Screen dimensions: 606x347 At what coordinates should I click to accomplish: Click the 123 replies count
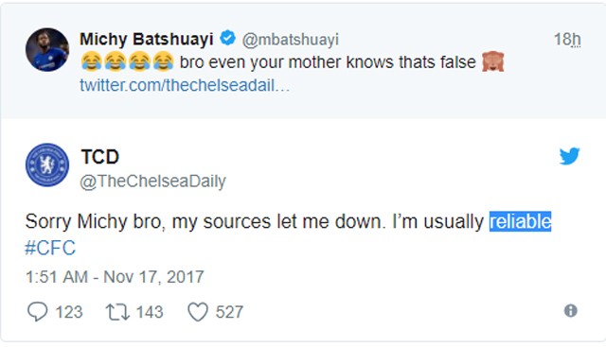click(x=69, y=312)
